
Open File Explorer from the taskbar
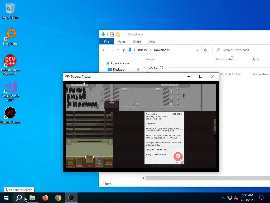click(x=32, y=198)
